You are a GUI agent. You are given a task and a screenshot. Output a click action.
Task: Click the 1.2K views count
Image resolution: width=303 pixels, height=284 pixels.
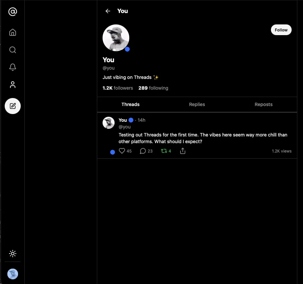point(282,151)
